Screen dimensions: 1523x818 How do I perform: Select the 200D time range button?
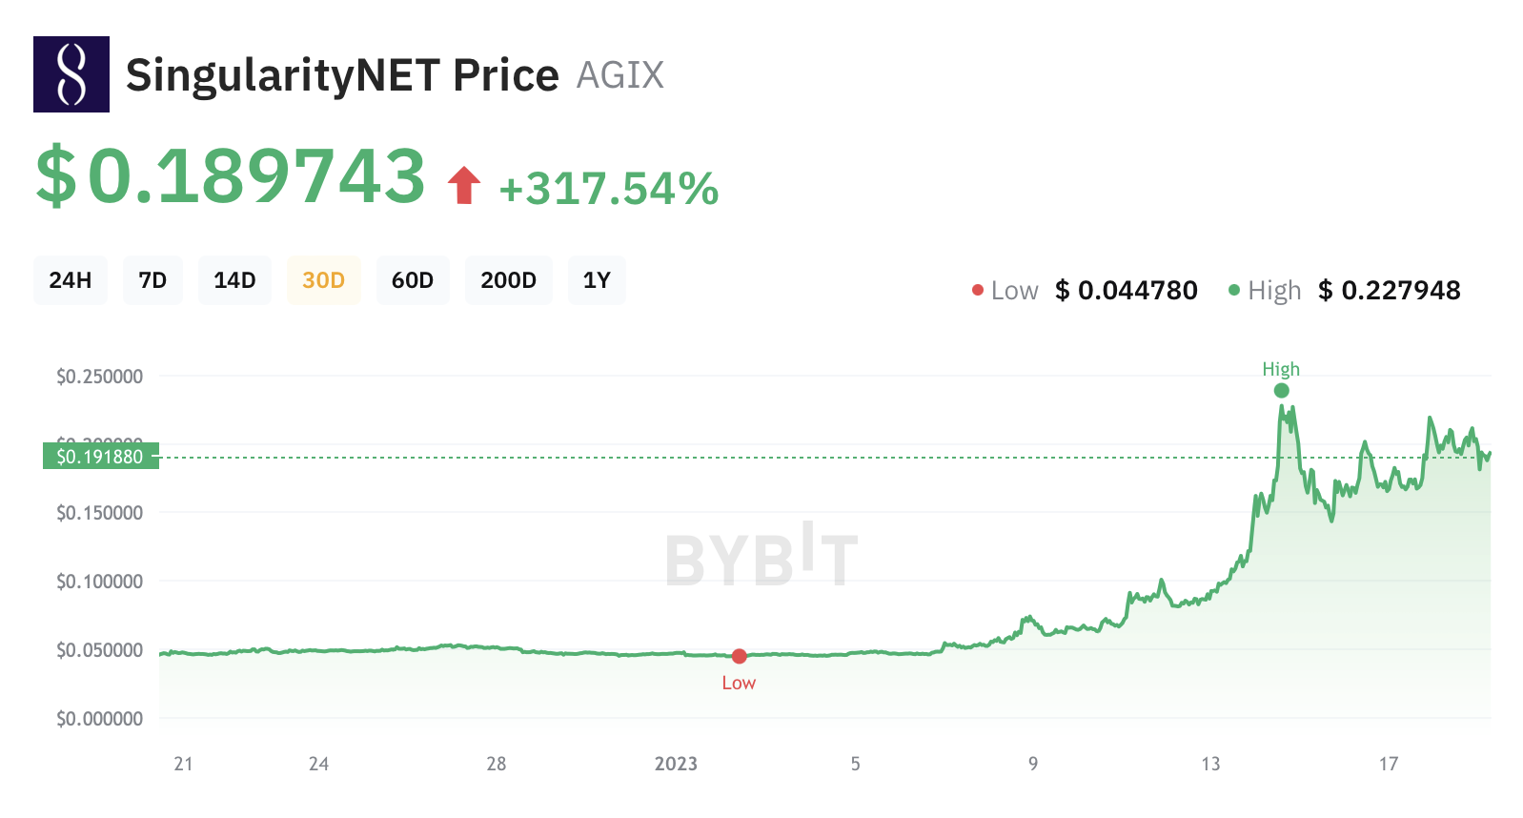(508, 280)
